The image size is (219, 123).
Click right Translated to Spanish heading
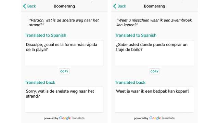(x=136, y=35)
